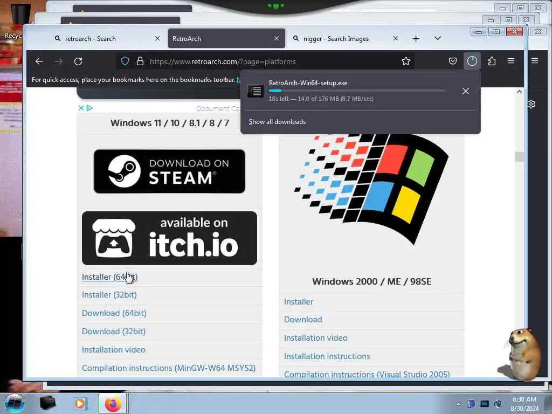The image size is (552, 414).
Task: Click the AdChoices triangle icon
Action: coord(89,108)
